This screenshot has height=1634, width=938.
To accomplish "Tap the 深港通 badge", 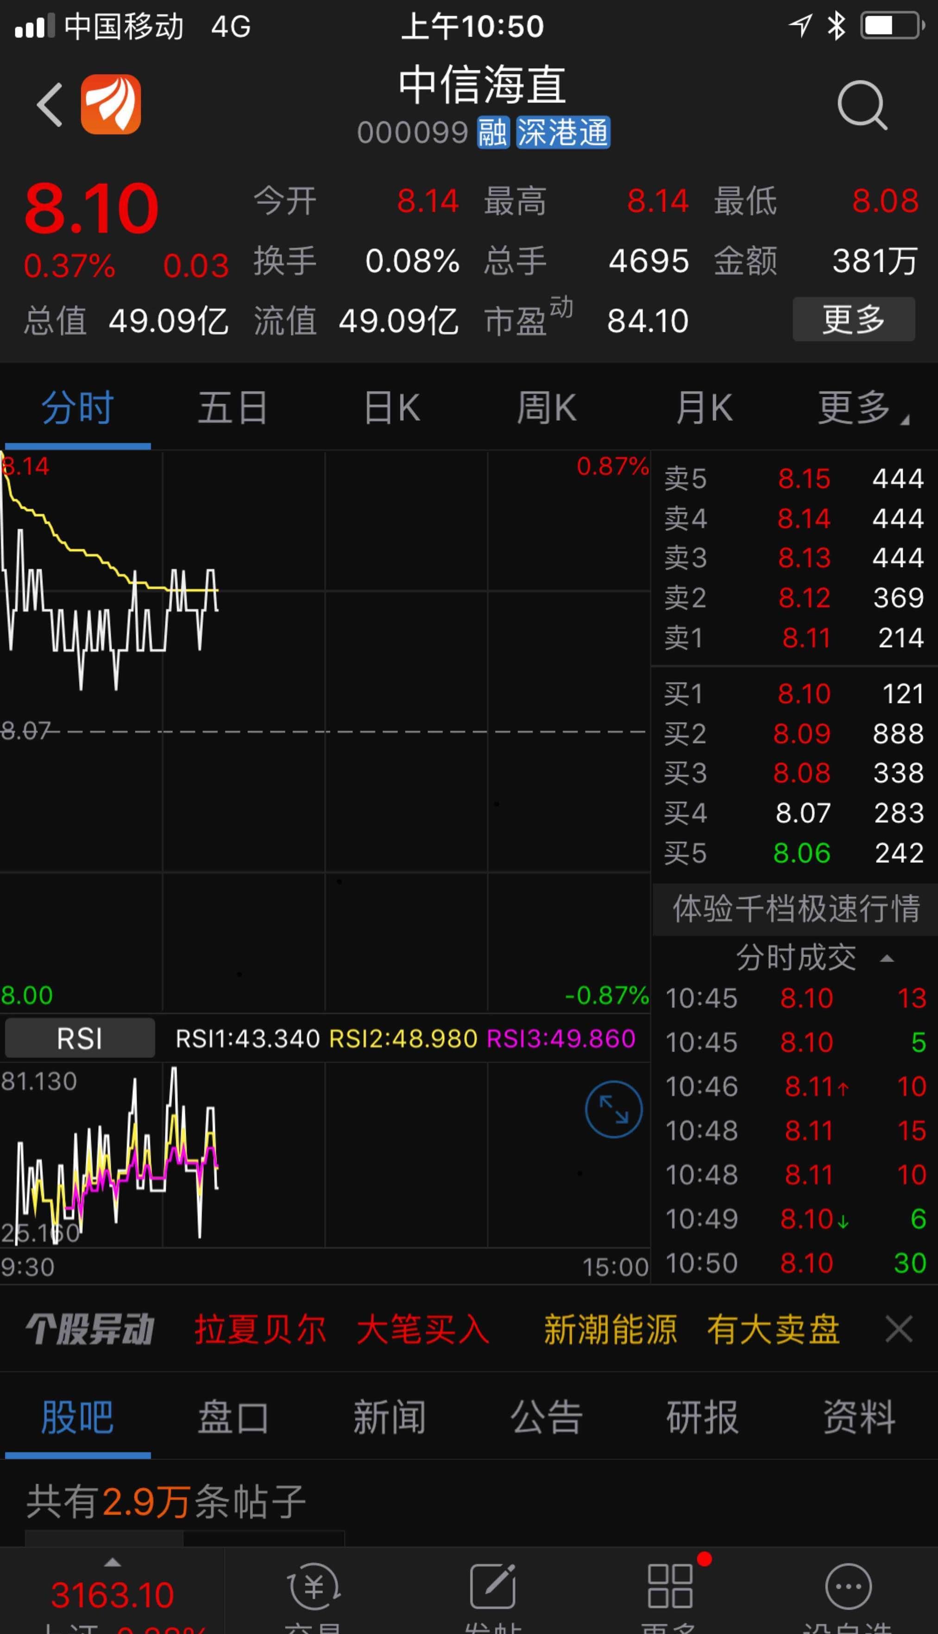I will coord(563,133).
